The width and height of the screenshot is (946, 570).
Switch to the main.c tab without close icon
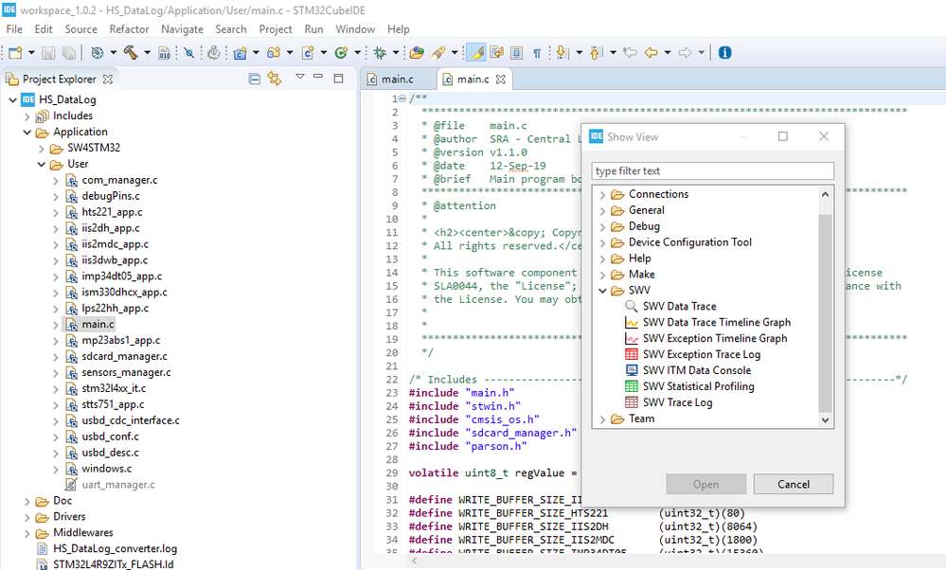pos(398,79)
